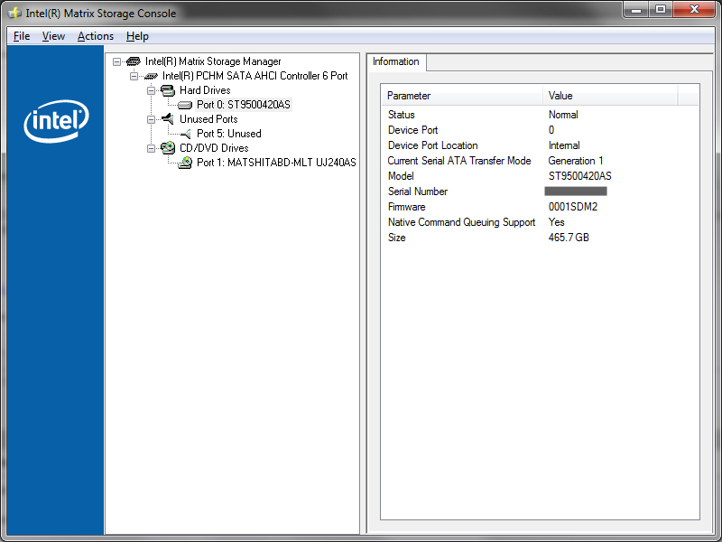The width and height of the screenshot is (722, 542).
Task: Click the Port 5 unused connector icon
Action: click(186, 134)
